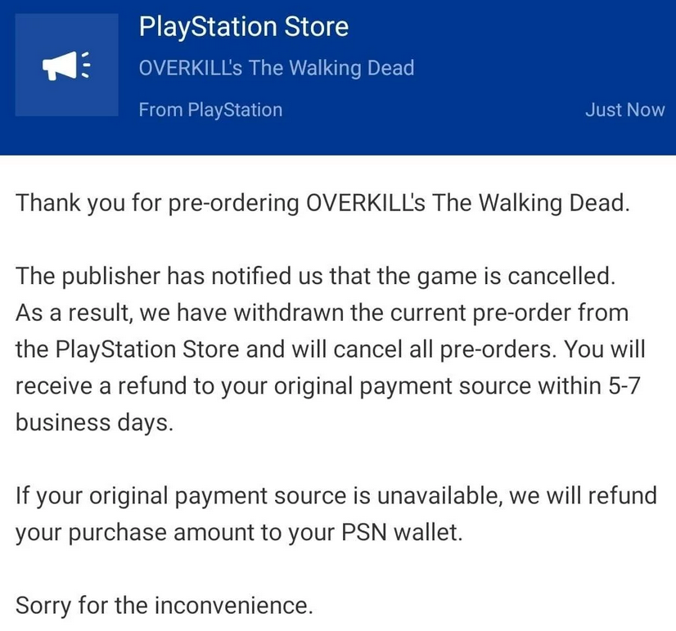Click the blue notification header bar
Viewport: 676px width, 631px height.
coord(338,77)
